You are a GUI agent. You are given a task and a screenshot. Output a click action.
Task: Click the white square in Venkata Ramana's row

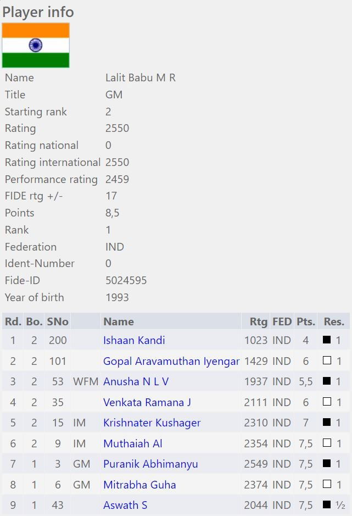pyautogui.click(x=327, y=402)
